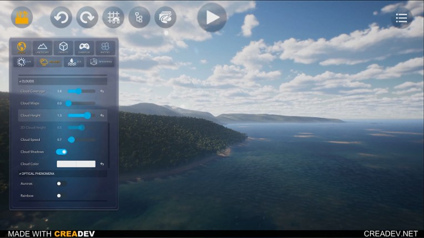The height and width of the screenshot is (238, 424).
Task: Enable the Auroras toggle
Action: tap(60, 183)
